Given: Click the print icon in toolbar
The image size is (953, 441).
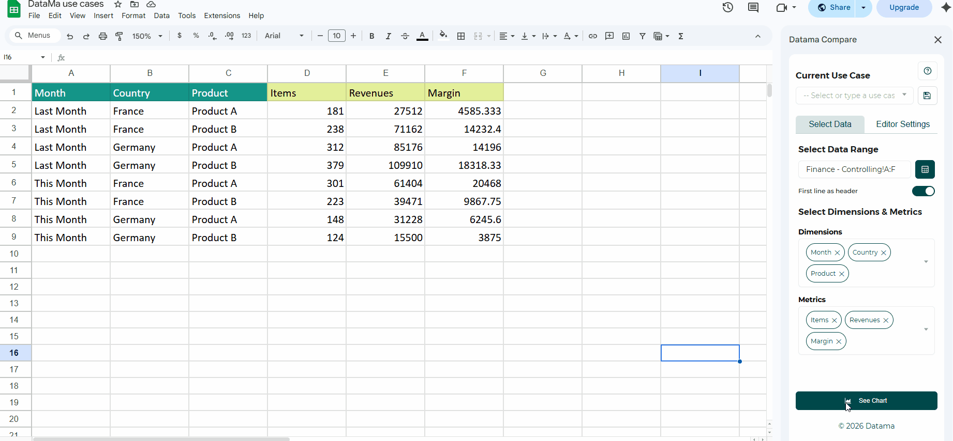Looking at the screenshot, I should (102, 36).
